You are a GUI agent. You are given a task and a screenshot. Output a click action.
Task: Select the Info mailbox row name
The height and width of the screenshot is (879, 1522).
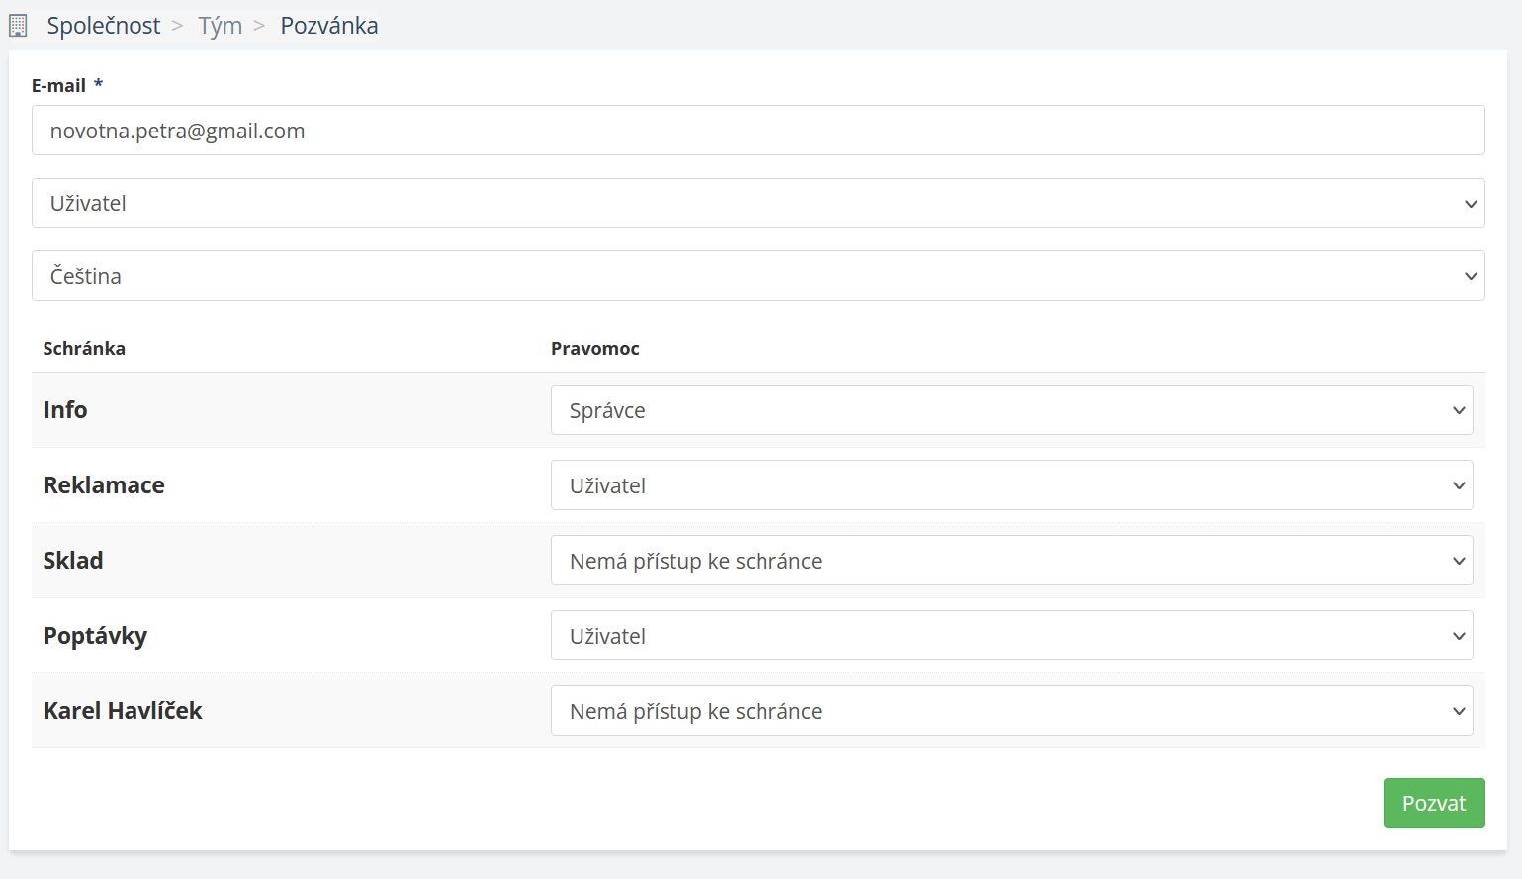coord(65,410)
